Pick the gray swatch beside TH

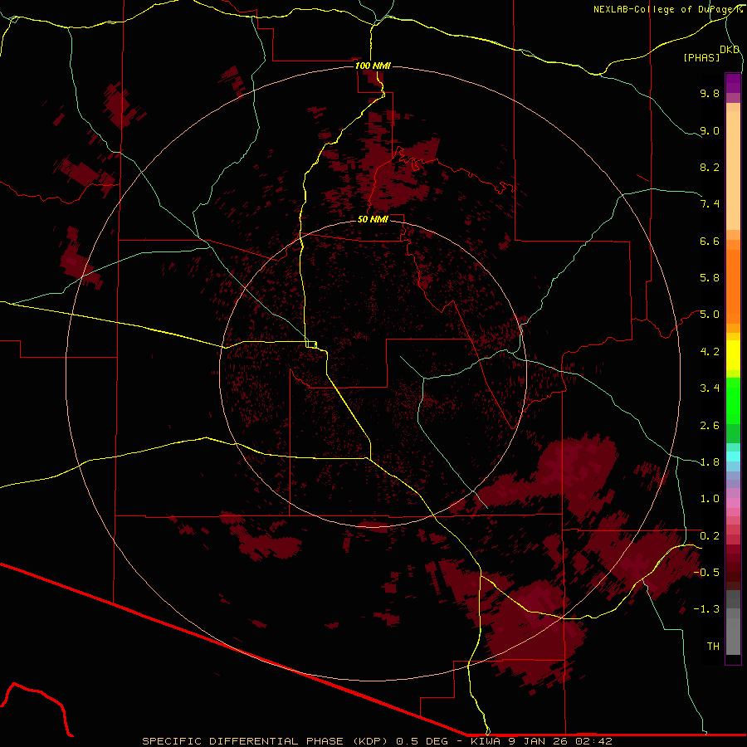click(733, 638)
